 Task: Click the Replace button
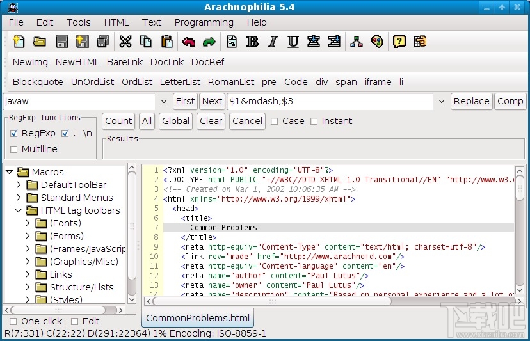[471, 101]
